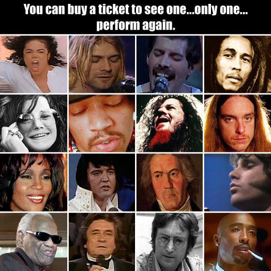The image size is (271, 271).
Task: Pick the sepia portrait of man with dreadlocks
Action: tap(238, 64)
